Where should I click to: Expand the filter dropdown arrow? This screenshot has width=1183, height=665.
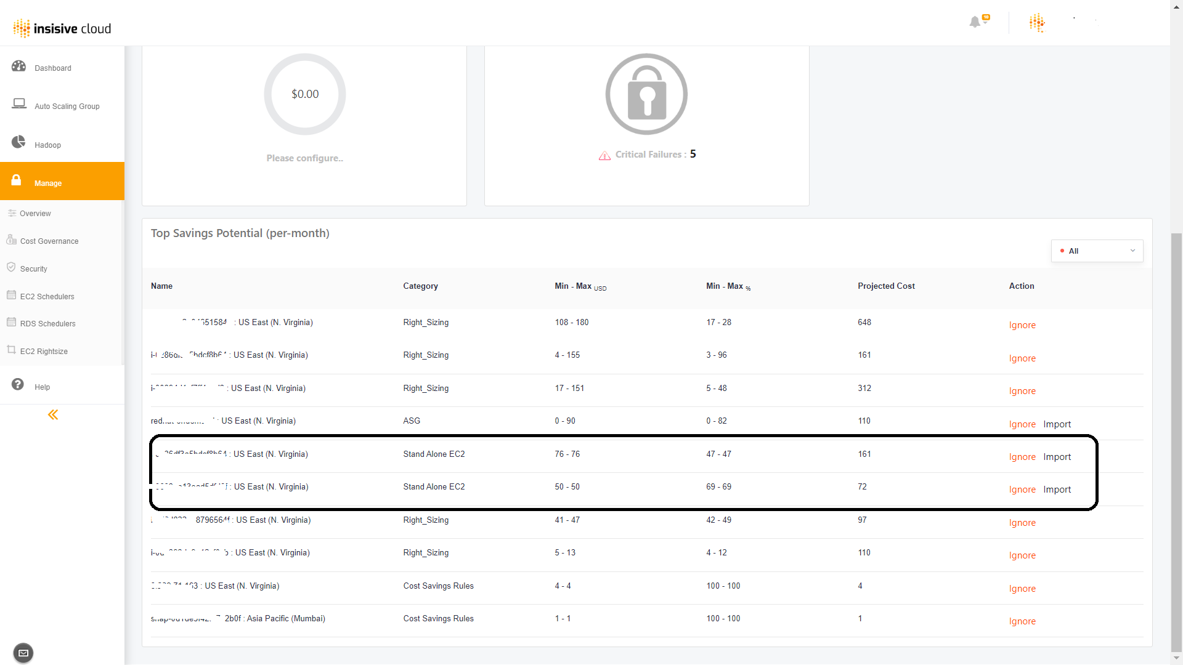click(x=1132, y=251)
